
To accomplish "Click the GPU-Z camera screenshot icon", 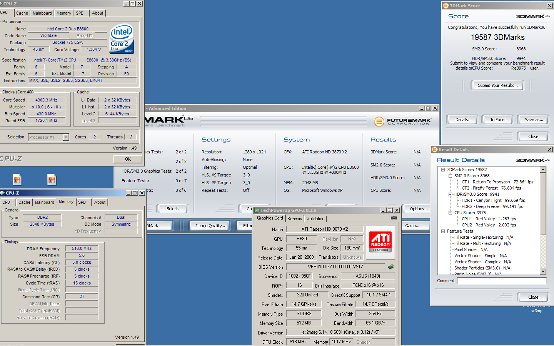I will coord(394,218).
